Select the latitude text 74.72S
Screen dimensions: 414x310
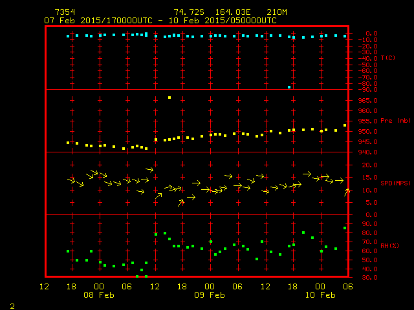(x=189, y=12)
